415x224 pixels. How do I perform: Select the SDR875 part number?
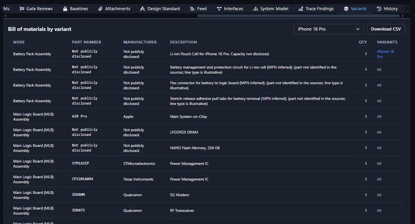coord(78,210)
